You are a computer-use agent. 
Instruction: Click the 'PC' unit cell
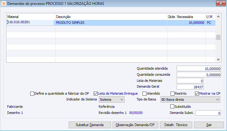pyautogui.click(x=210, y=23)
